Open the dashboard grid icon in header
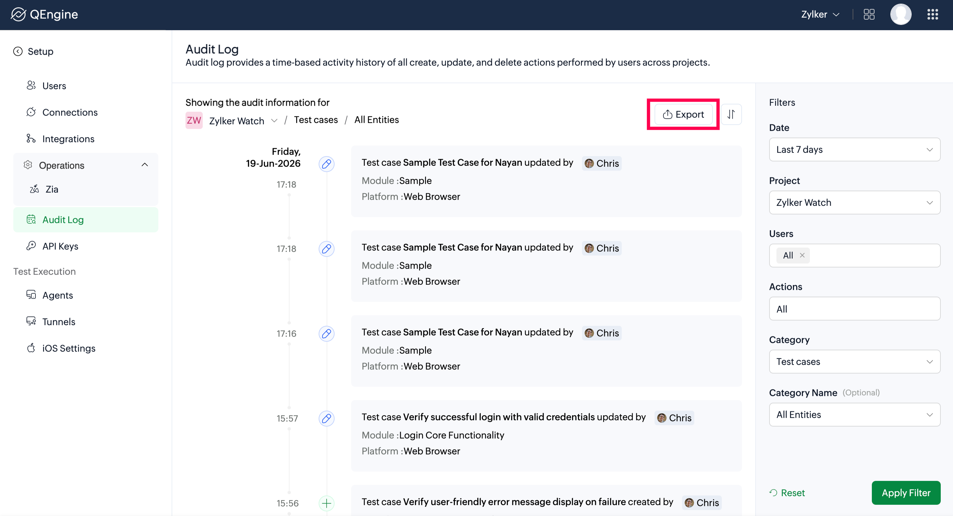Screen dimensions: 953x516 point(869,15)
